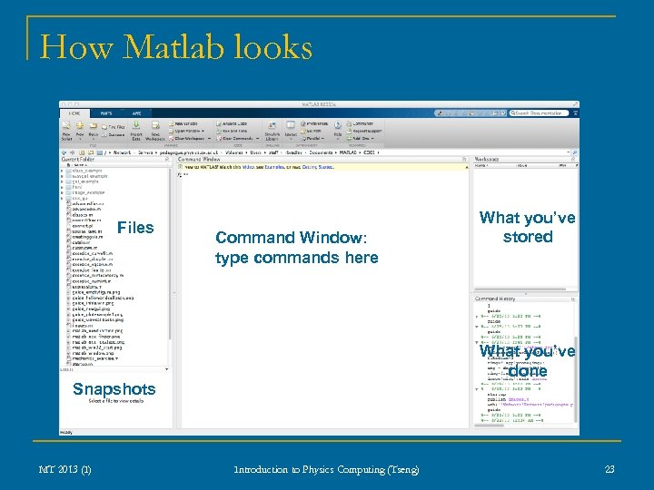
Task: Open Command History panel actions menu
Action: pyautogui.click(x=573, y=299)
